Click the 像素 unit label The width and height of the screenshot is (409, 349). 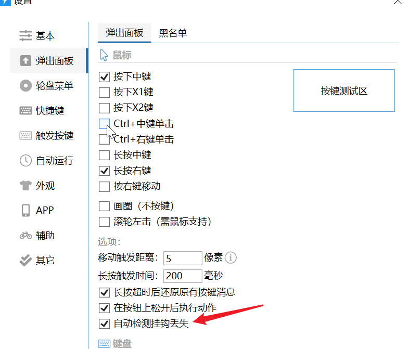(213, 257)
